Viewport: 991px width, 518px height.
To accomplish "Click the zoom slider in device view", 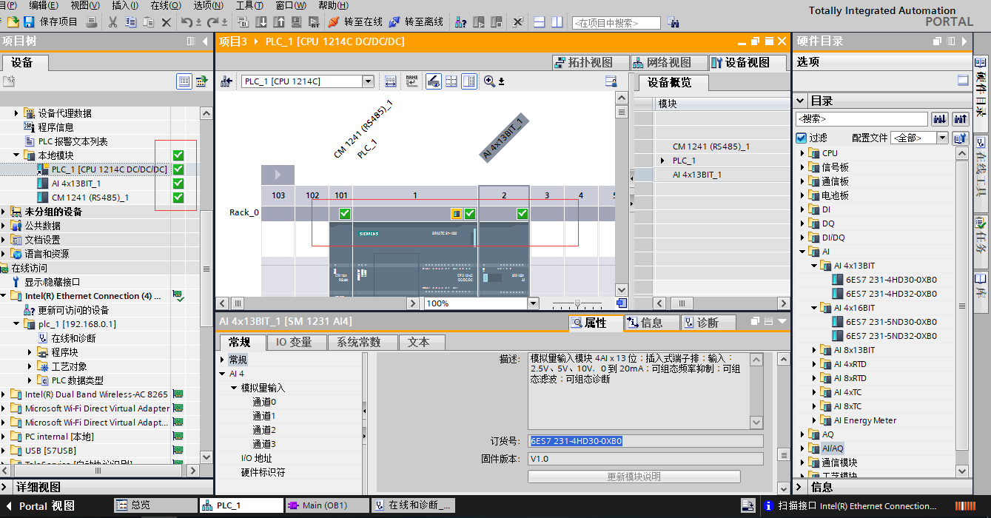I will coord(578,303).
